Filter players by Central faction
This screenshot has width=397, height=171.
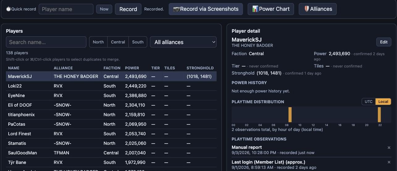coord(118,42)
